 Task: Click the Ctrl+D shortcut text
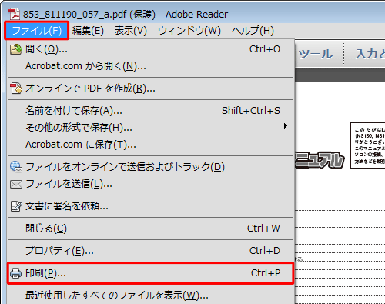pyautogui.click(x=265, y=251)
